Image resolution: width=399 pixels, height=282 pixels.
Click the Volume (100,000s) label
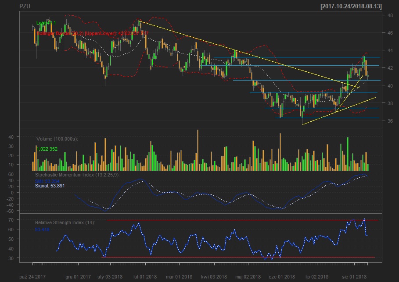57,139
